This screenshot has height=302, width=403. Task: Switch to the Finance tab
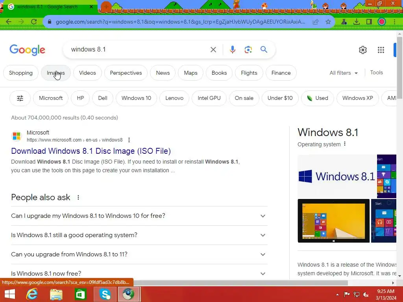pyautogui.click(x=281, y=73)
